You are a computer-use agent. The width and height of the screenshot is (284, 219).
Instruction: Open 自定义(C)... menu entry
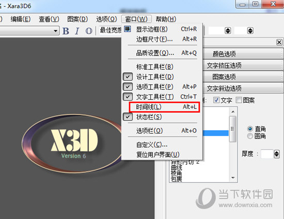point(162,145)
